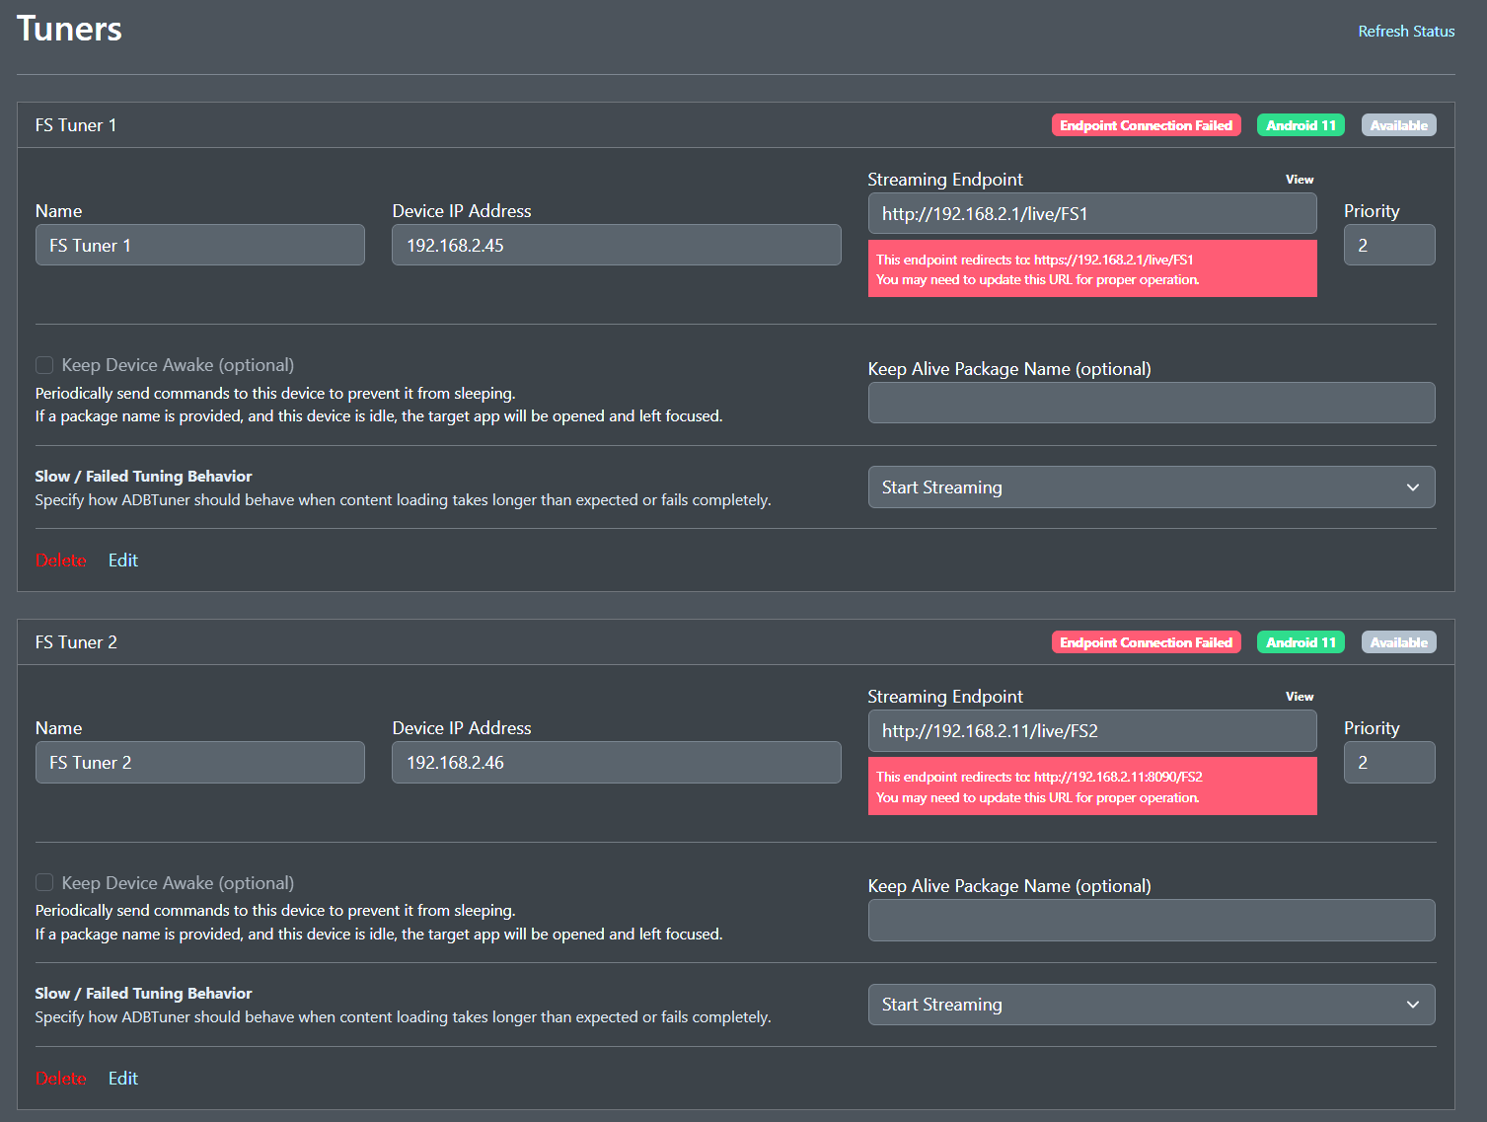Image resolution: width=1487 pixels, height=1122 pixels.
Task: View FS Tuner 2 streaming endpoint
Action: click(x=1299, y=697)
